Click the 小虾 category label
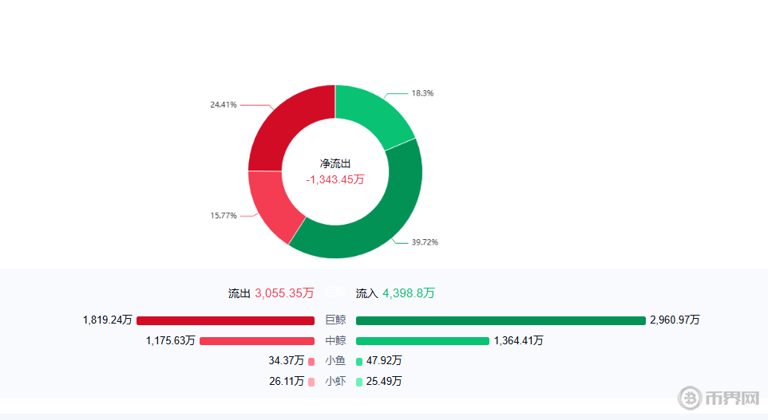The width and height of the screenshot is (768, 420). (335, 382)
